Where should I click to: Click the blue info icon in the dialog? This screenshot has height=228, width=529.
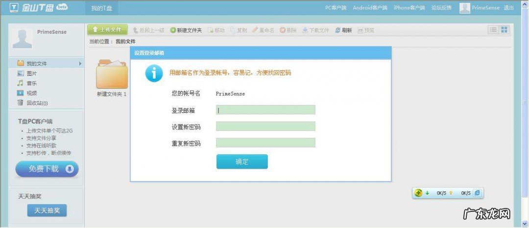(x=154, y=74)
